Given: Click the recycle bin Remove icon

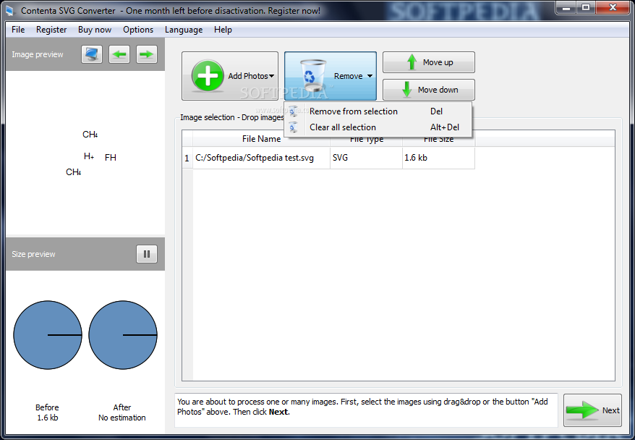Looking at the screenshot, I should (x=312, y=75).
